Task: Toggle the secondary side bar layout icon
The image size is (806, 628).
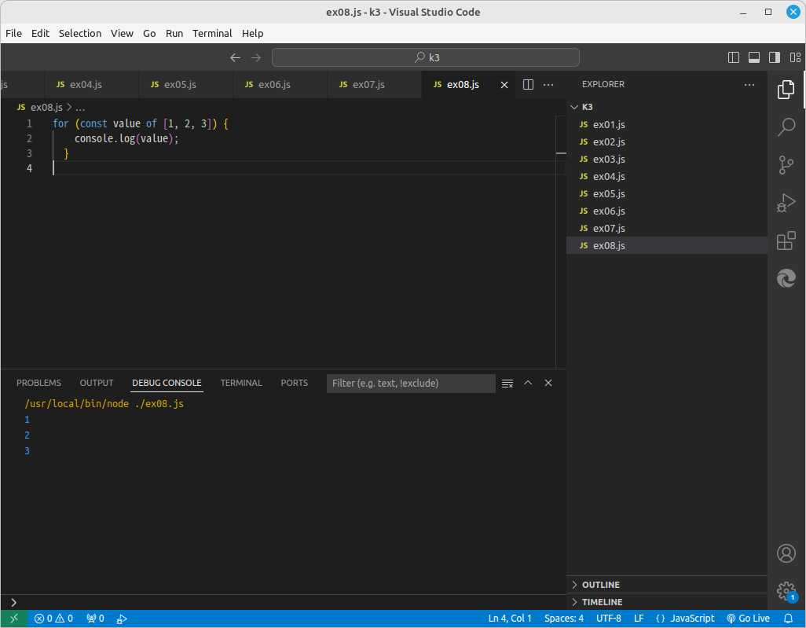Action: point(774,57)
